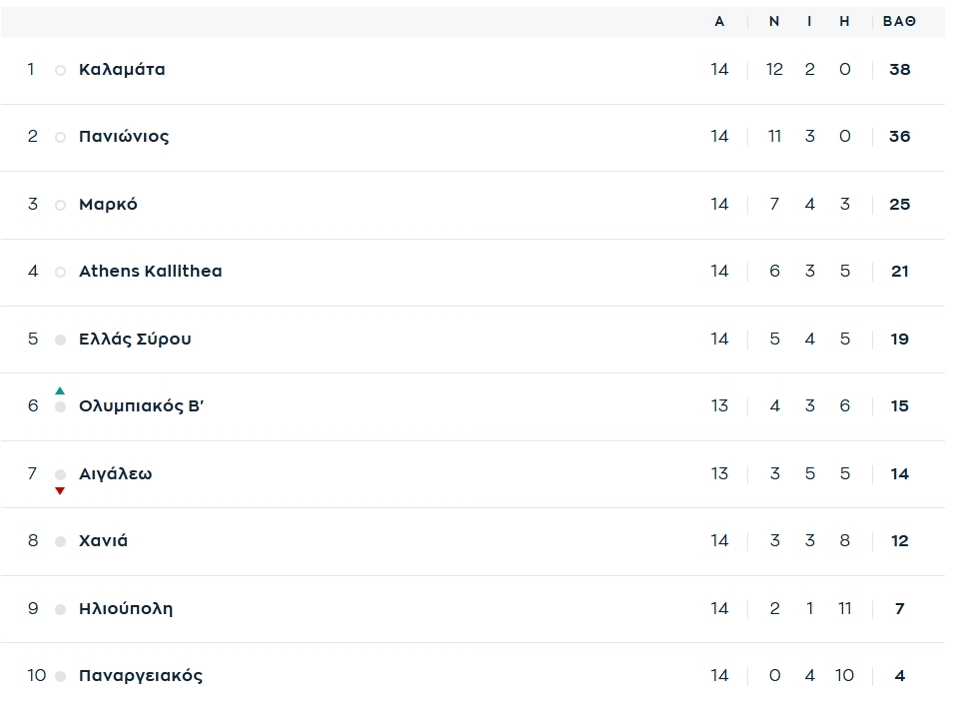Click the green up arrow beside Ολυμπιακός Β'

60,390
